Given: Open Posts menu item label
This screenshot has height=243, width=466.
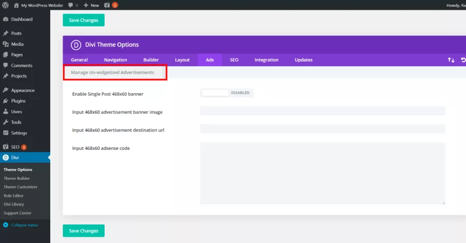Looking at the screenshot, I should 17,33.
